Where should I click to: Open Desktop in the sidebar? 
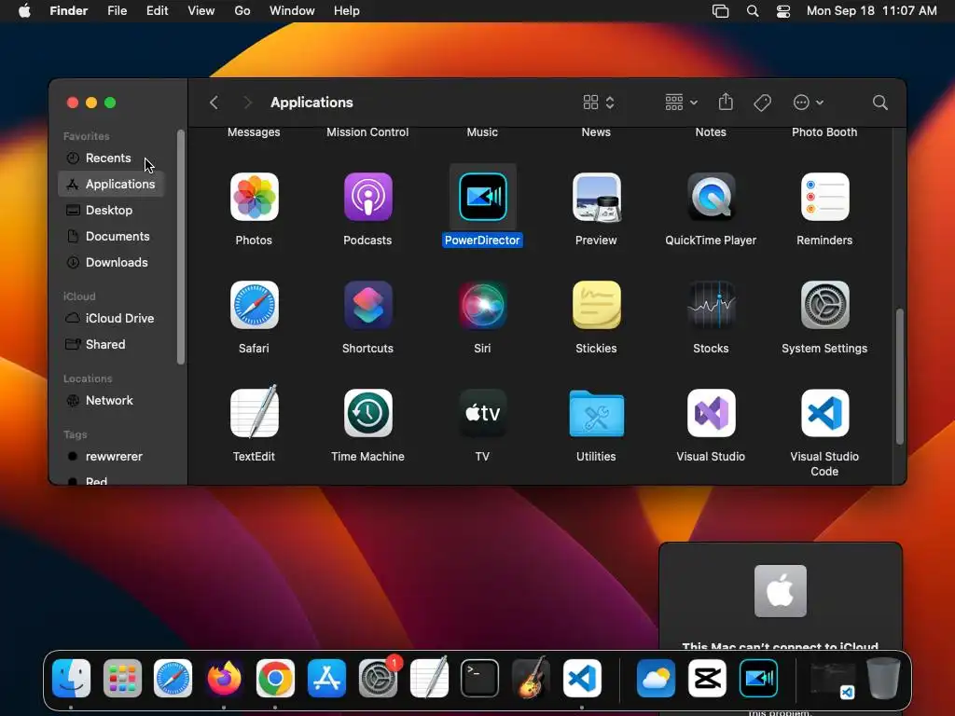111,210
